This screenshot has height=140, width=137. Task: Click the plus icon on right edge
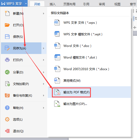pyautogui.click(x=135, y=27)
